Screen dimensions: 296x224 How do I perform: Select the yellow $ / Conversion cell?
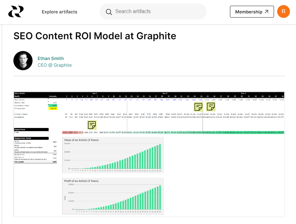(x=53, y=108)
